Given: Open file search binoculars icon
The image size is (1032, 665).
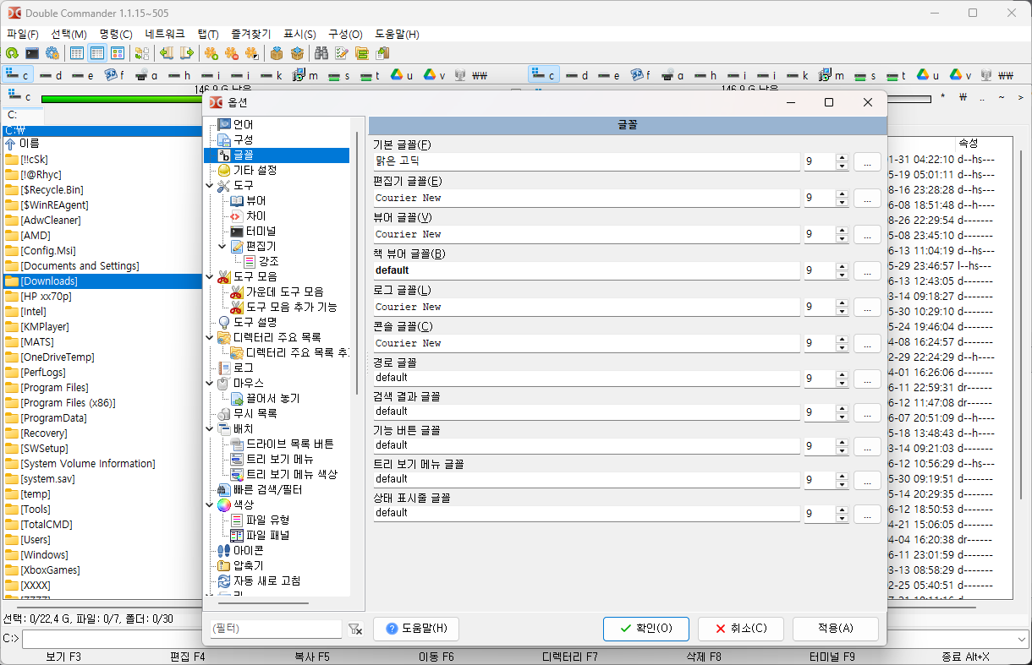Looking at the screenshot, I should (x=321, y=53).
